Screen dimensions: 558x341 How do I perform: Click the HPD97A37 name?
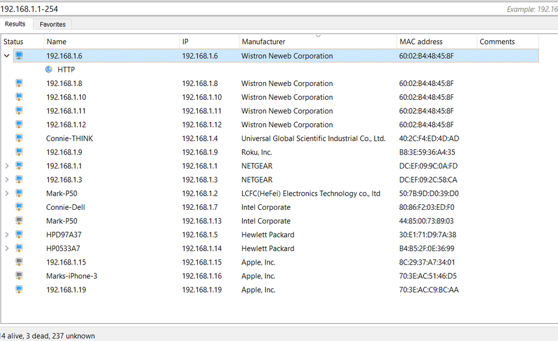64,235
